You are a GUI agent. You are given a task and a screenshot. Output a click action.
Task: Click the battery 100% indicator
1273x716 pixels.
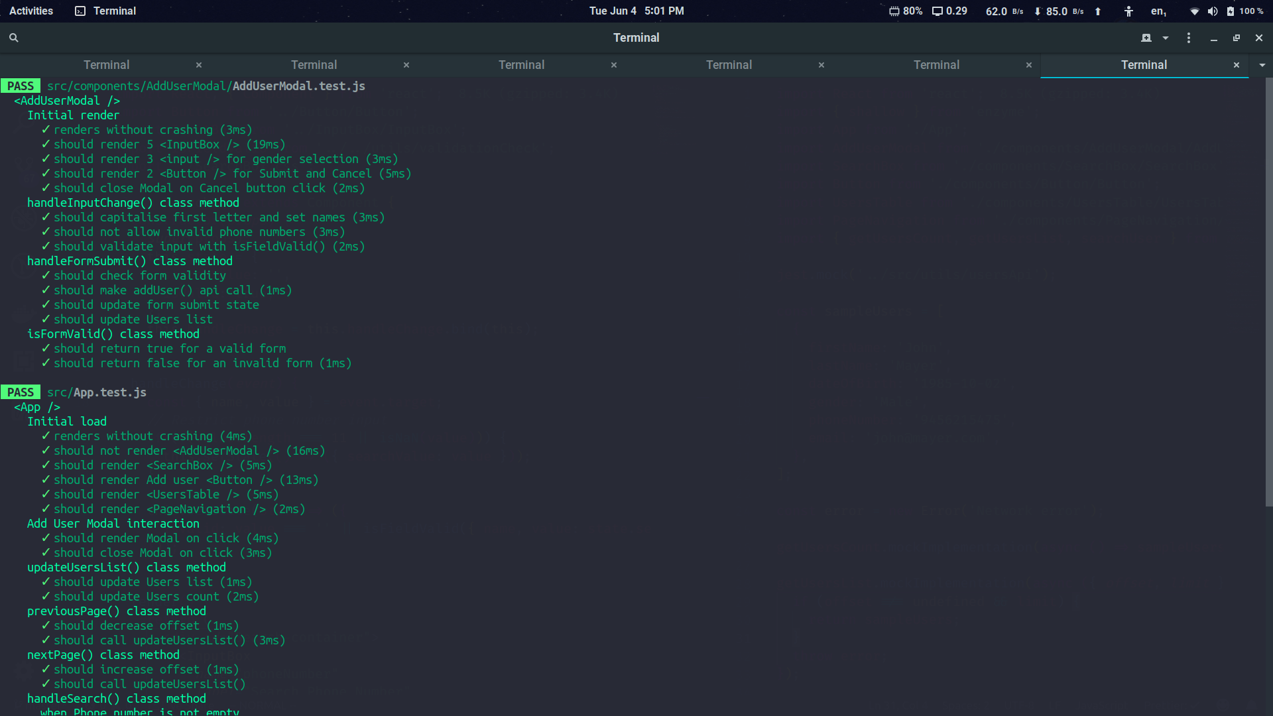pos(1245,11)
